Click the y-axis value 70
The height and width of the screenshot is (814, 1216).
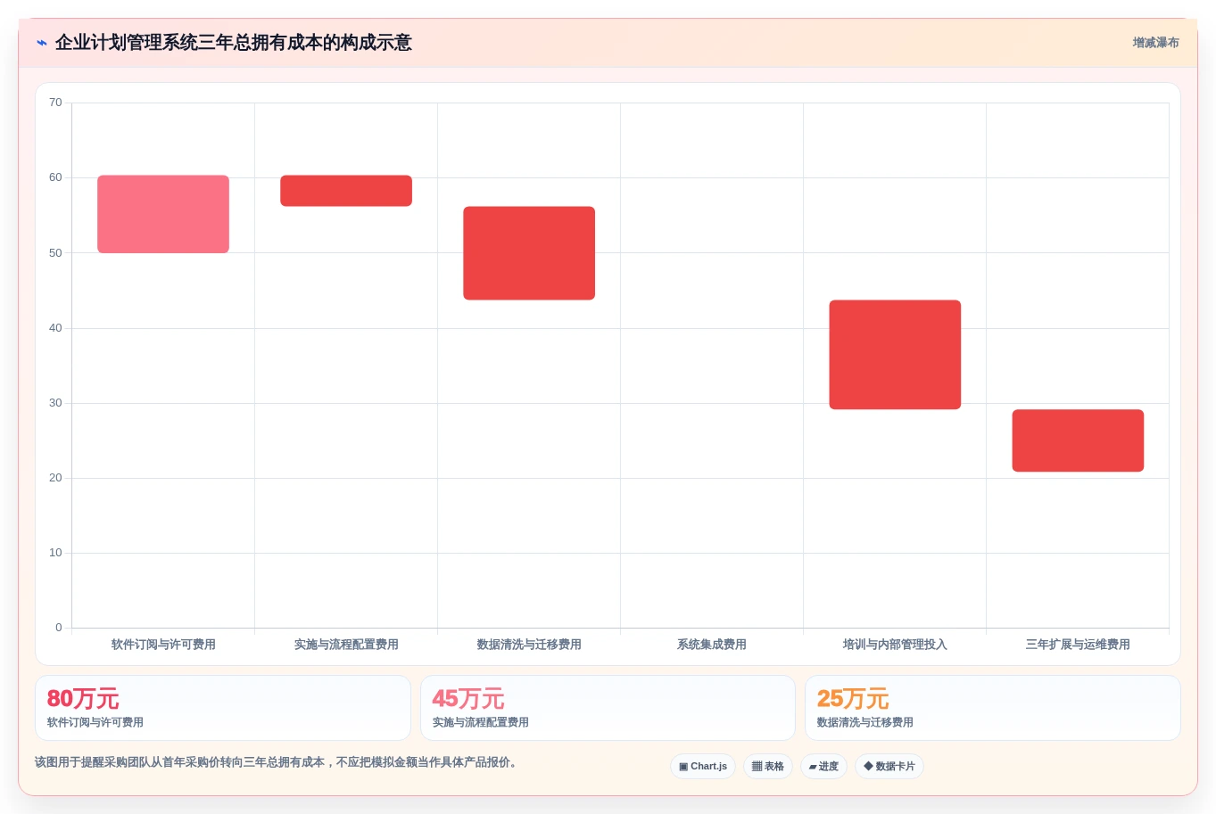click(x=55, y=103)
